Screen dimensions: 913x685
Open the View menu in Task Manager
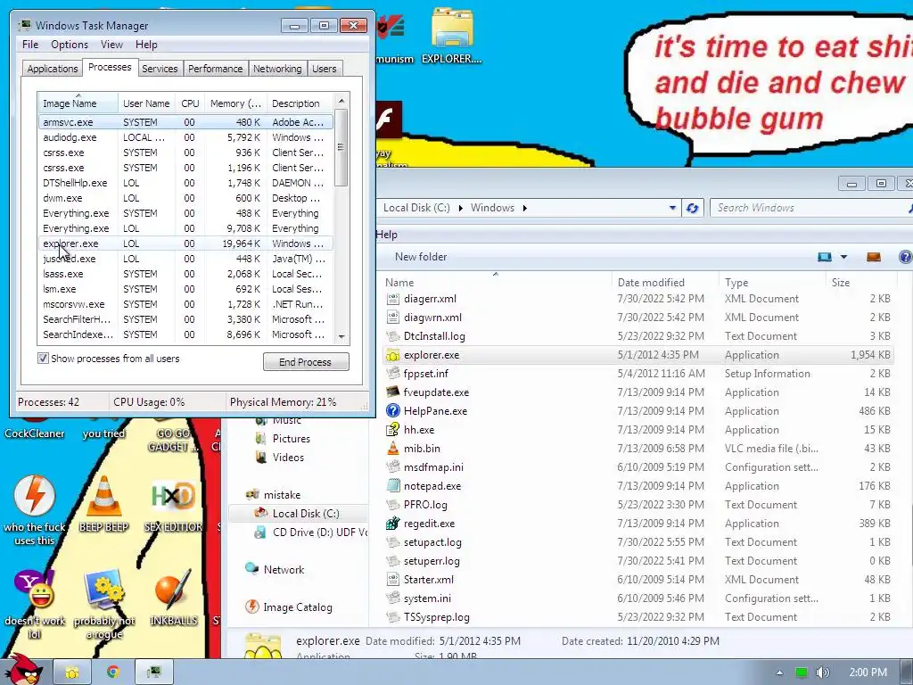tap(111, 45)
